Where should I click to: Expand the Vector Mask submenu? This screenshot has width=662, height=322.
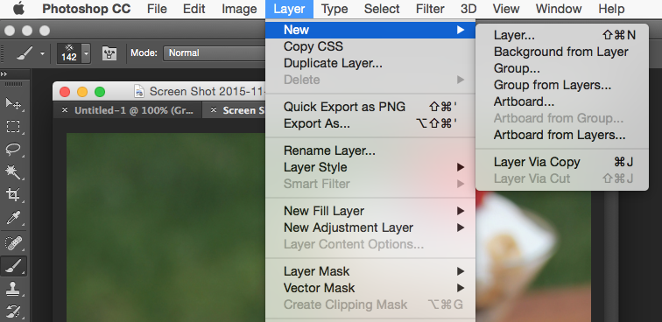(370, 288)
